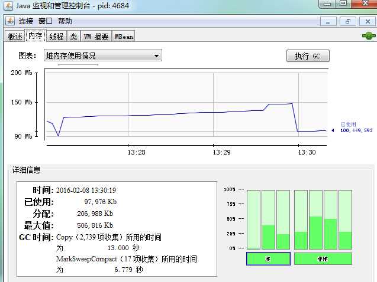Click the 150 Mb axis label
The image size is (377, 282).
[x=21, y=102]
